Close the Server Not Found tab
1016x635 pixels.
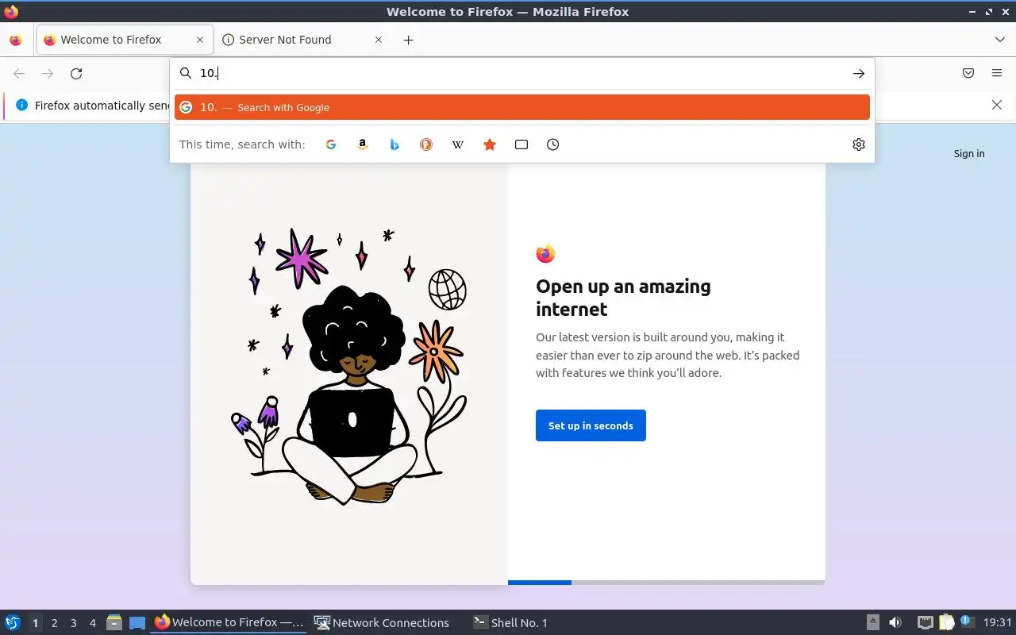(379, 40)
